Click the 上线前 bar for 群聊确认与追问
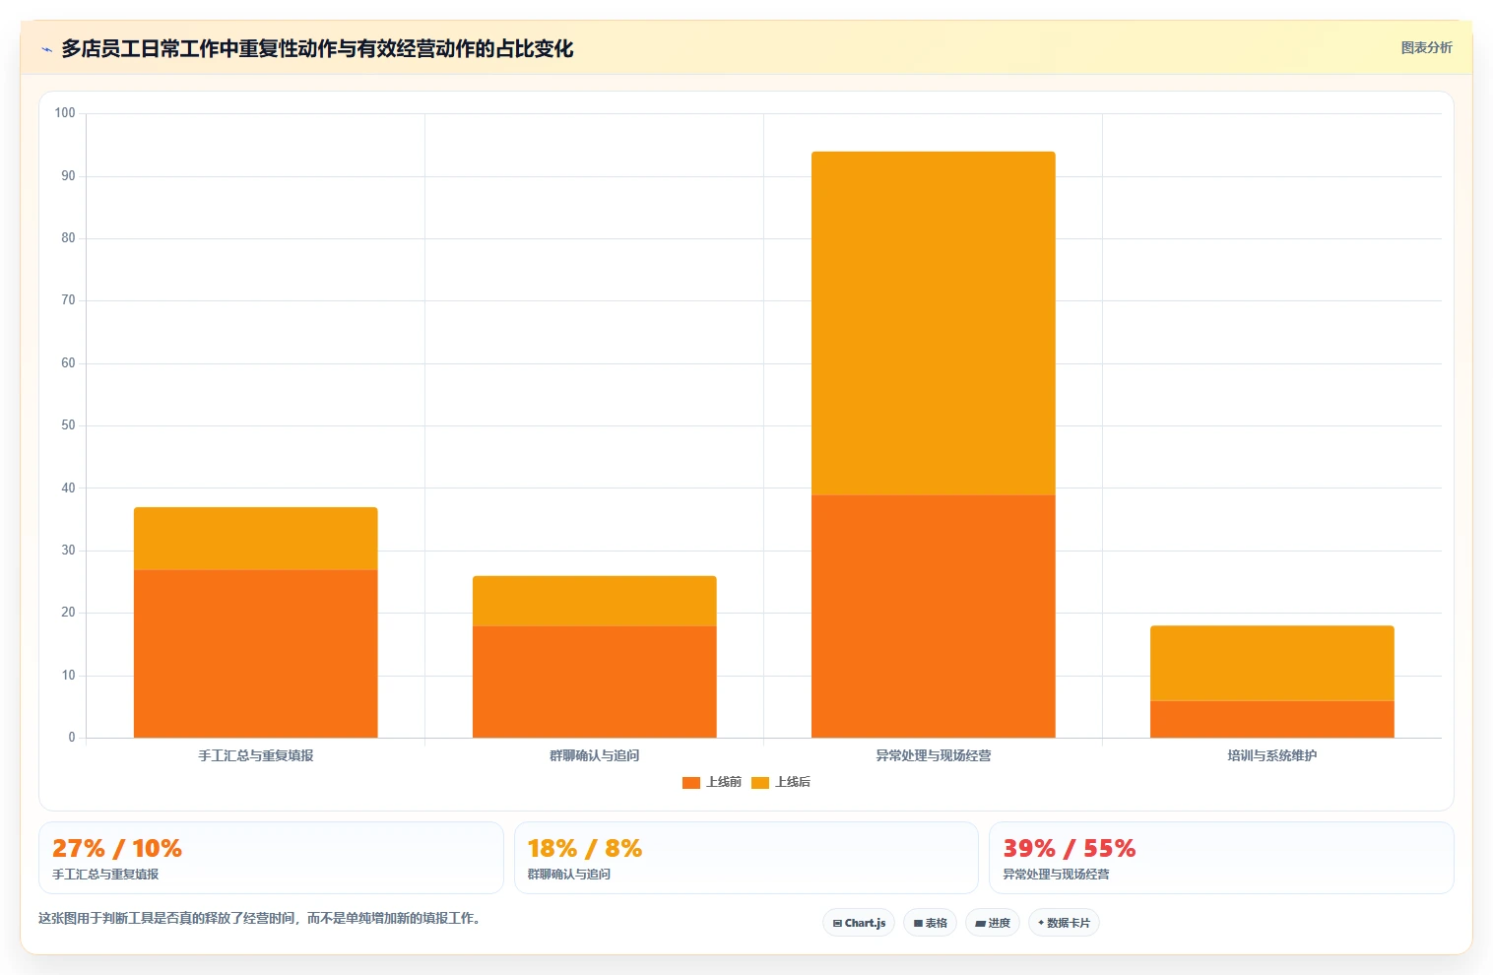Viewport: 1493px width, 975px height. pyautogui.click(x=595, y=682)
